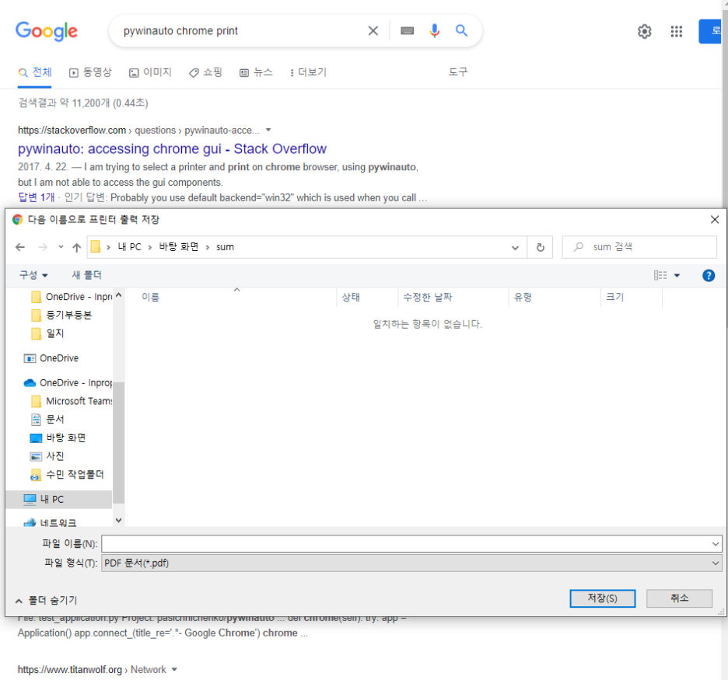The width and height of the screenshot is (728, 680).
Task: Open recent locations dropdown arrow
Action: tap(61, 247)
